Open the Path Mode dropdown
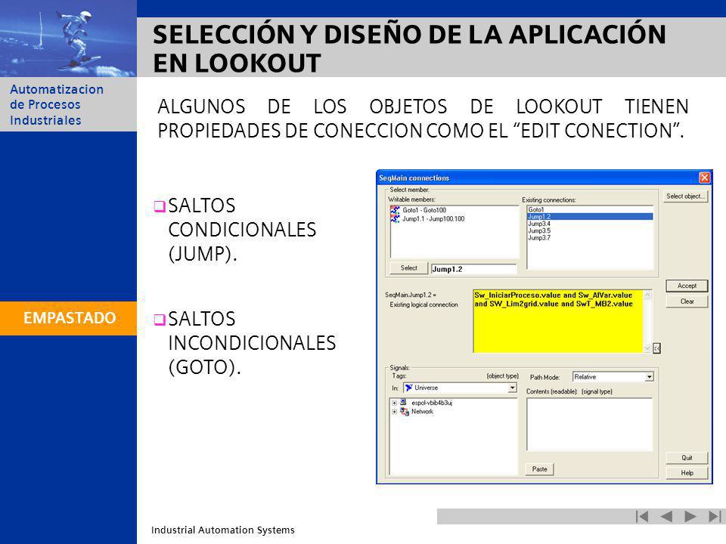 [x=649, y=377]
